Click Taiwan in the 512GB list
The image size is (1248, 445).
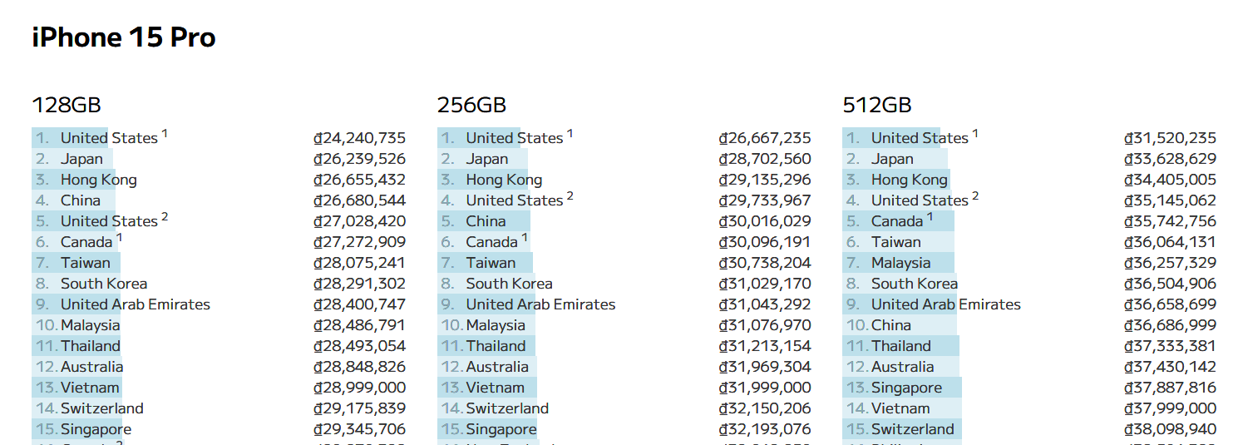895,242
